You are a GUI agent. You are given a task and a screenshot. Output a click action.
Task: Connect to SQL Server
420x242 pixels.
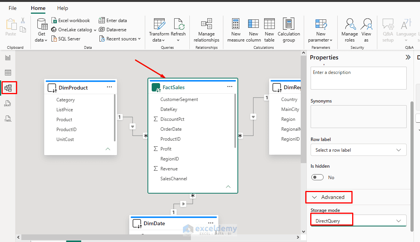pos(66,39)
